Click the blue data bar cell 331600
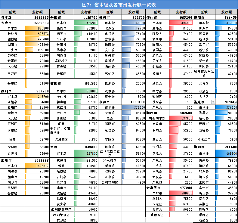 [227, 107]
